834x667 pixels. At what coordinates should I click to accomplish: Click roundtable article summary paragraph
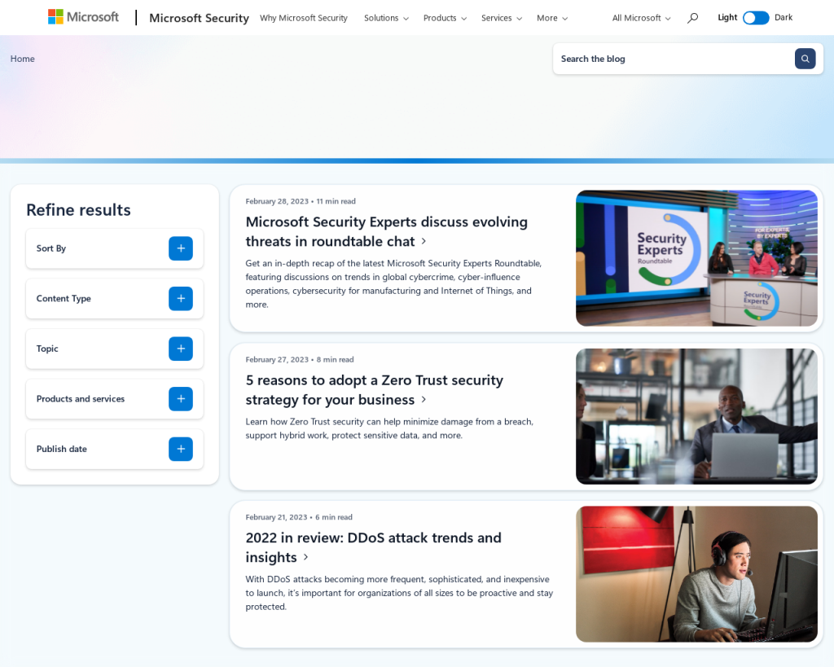[x=393, y=284]
